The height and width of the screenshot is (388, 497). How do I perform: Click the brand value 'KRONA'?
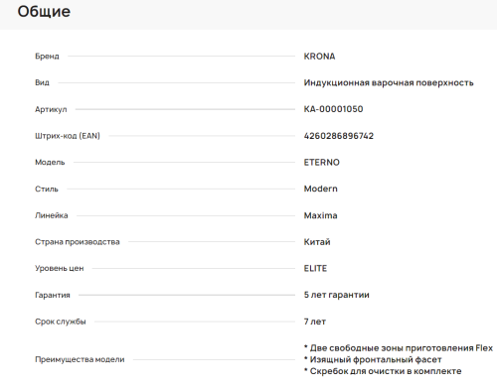click(x=319, y=57)
